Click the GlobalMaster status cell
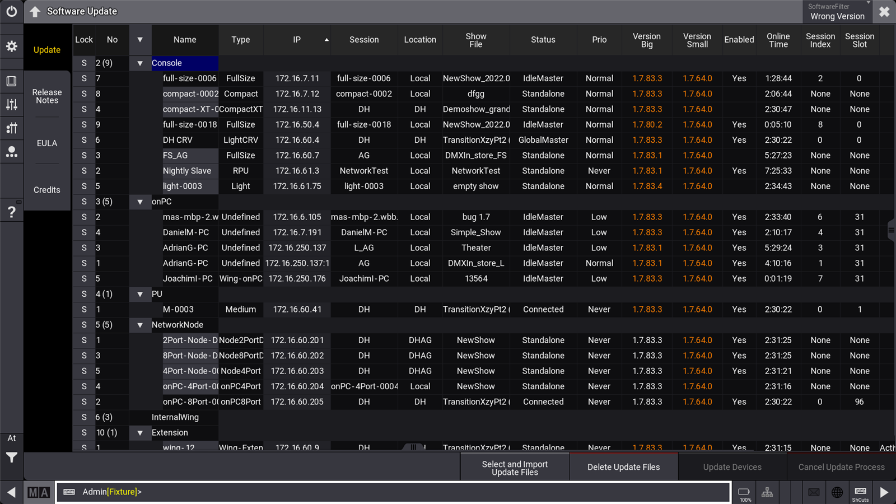Viewport: 896px width, 504px height. [543, 140]
